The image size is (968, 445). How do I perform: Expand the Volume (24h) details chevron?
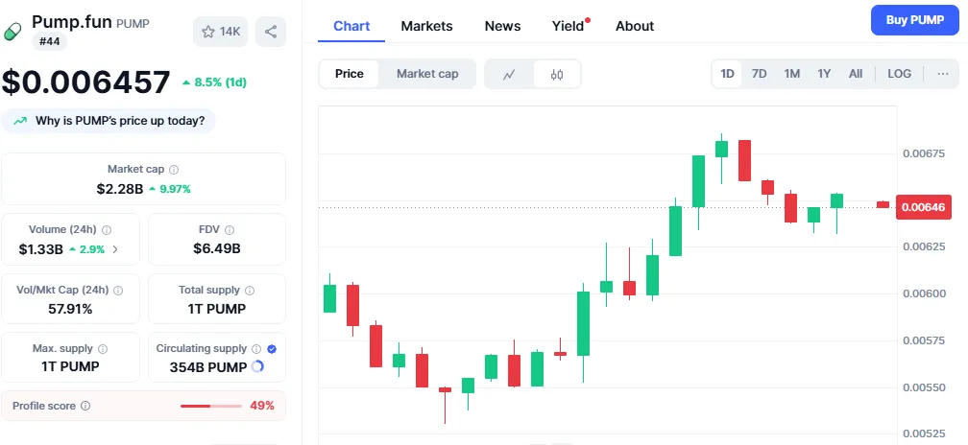[115, 249]
